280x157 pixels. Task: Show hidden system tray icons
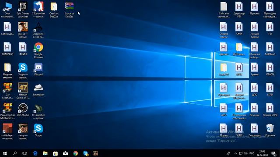click(235, 153)
